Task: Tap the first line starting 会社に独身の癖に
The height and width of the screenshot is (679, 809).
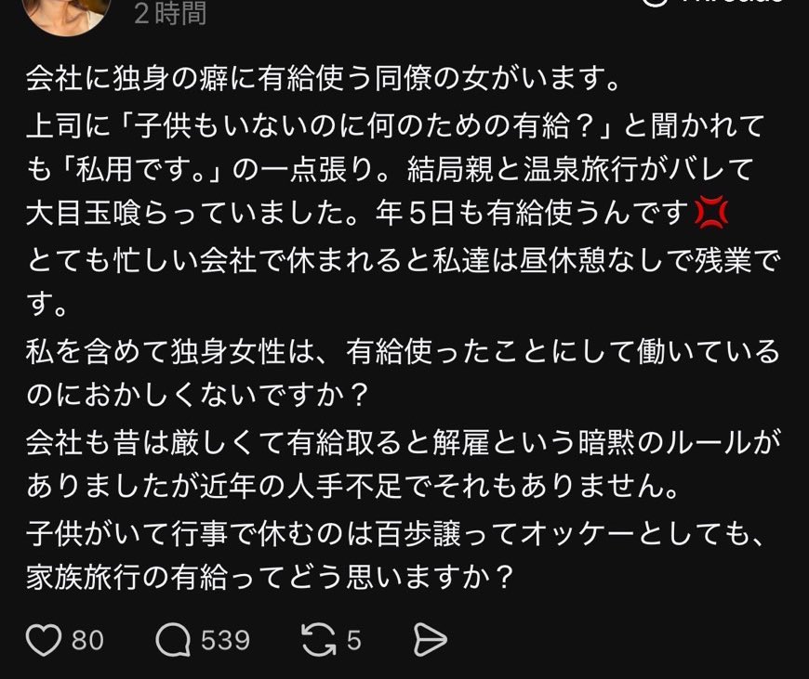Action: point(323,78)
